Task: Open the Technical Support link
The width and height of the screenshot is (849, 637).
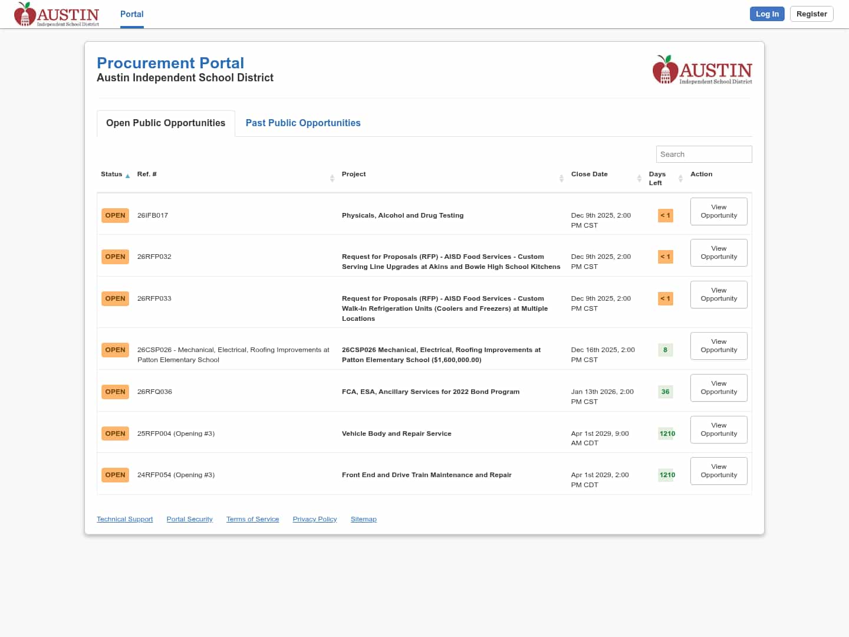Action: click(x=124, y=519)
